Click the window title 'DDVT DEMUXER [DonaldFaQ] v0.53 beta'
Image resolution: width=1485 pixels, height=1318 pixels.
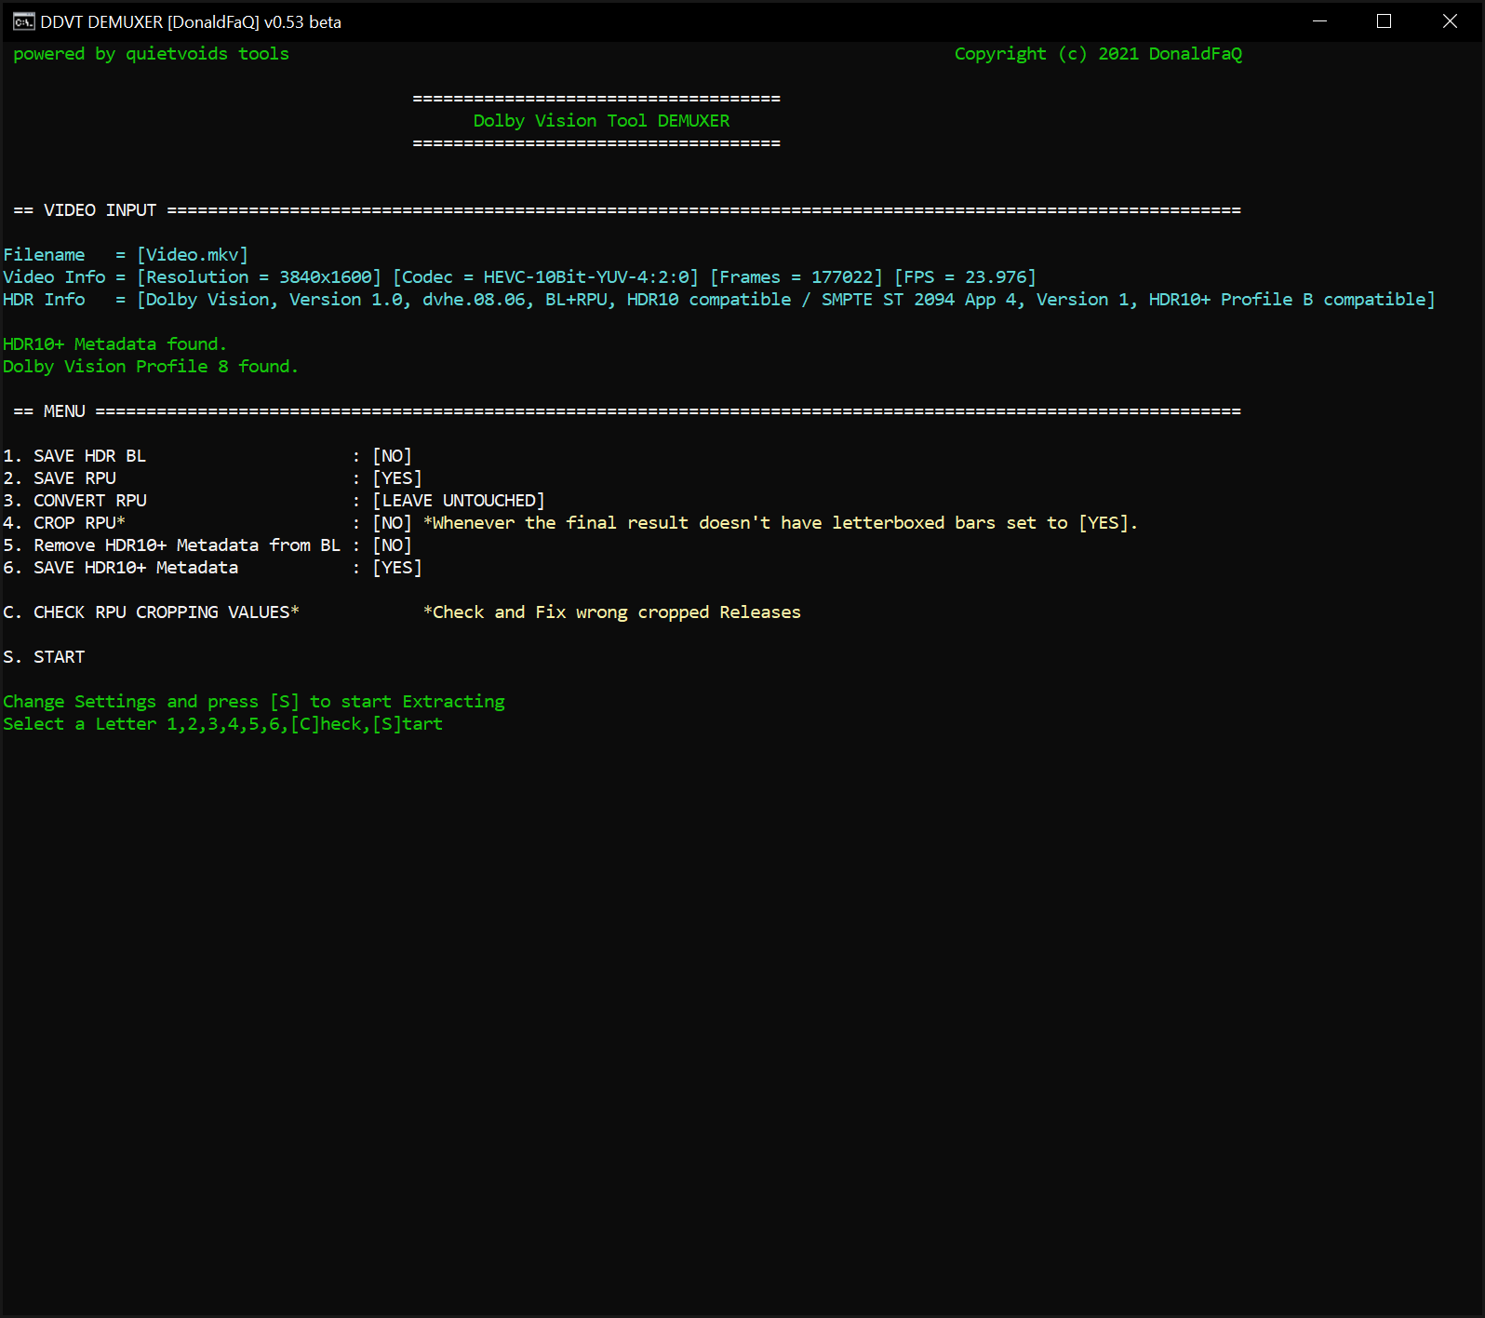point(191,21)
